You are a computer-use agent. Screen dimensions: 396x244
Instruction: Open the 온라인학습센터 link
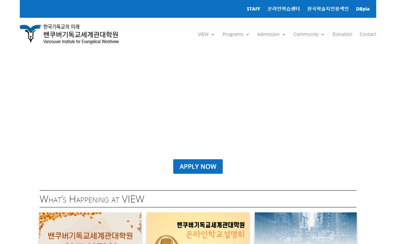click(284, 9)
